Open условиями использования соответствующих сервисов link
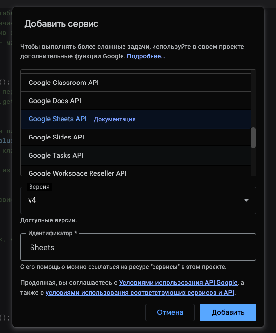The height and width of the screenshot is (333, 276). [140, 293]
